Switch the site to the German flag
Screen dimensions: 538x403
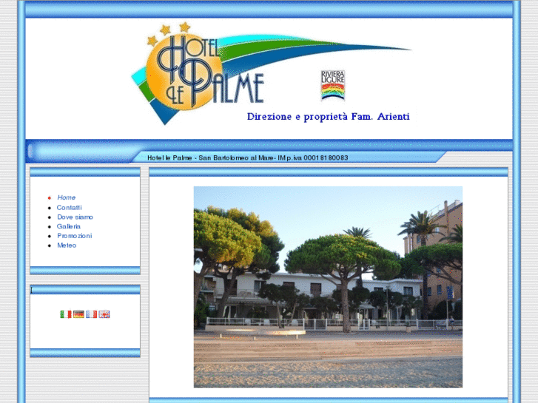78,314
